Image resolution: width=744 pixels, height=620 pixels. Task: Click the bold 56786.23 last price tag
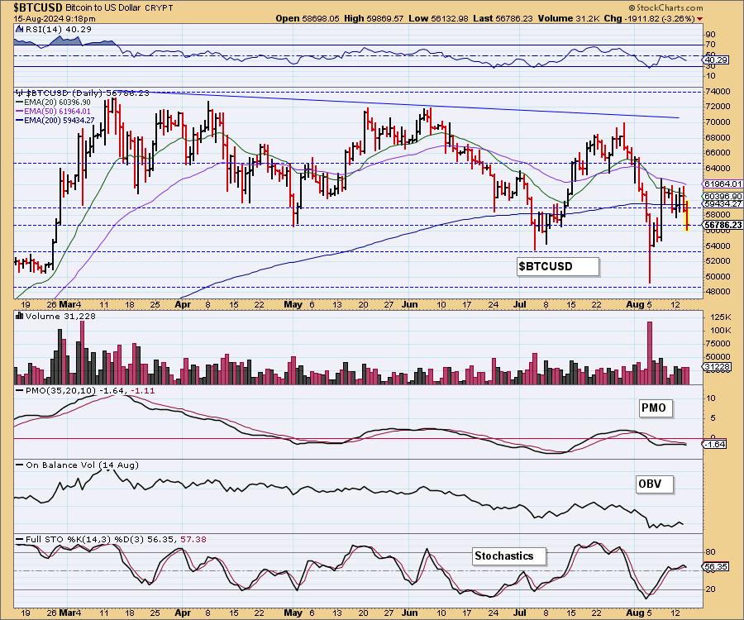click(723, 225)
